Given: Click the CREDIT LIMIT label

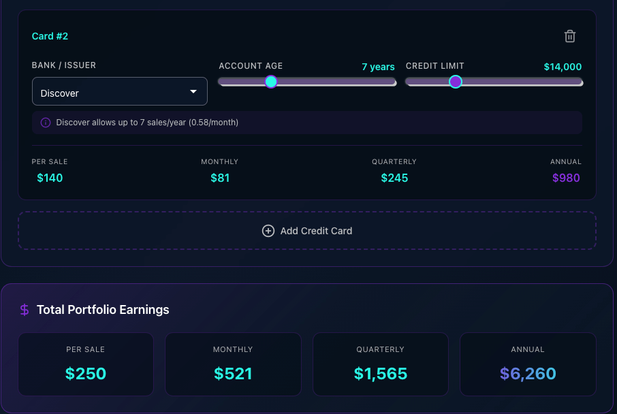Looking at the screenshot, I should 434,66.
